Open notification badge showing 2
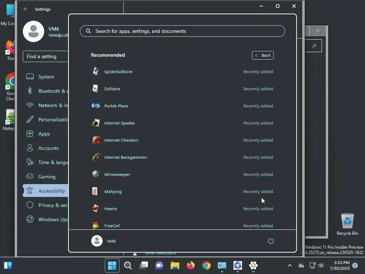Viewport: 365px width, 274px height. pyautogui.click(x=355, y=265)
